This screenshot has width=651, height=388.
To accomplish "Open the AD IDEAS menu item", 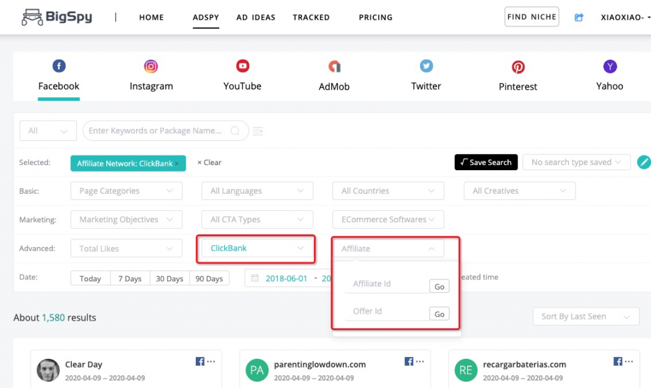I will [256, 17].
